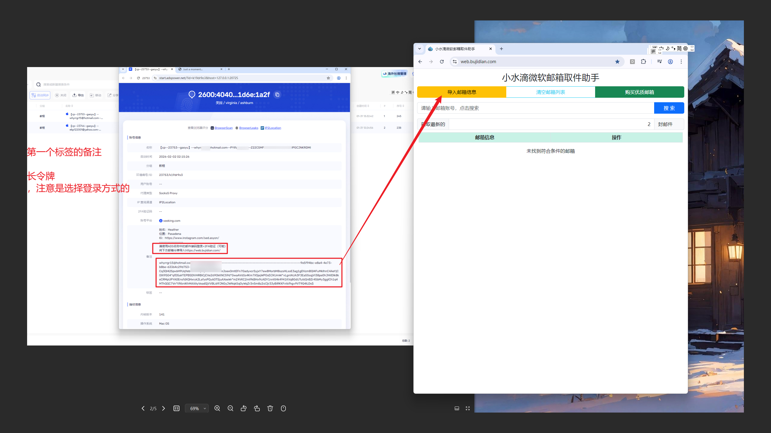Zoom in on the image
Screen dimensions: 771x433
(217, 408)
